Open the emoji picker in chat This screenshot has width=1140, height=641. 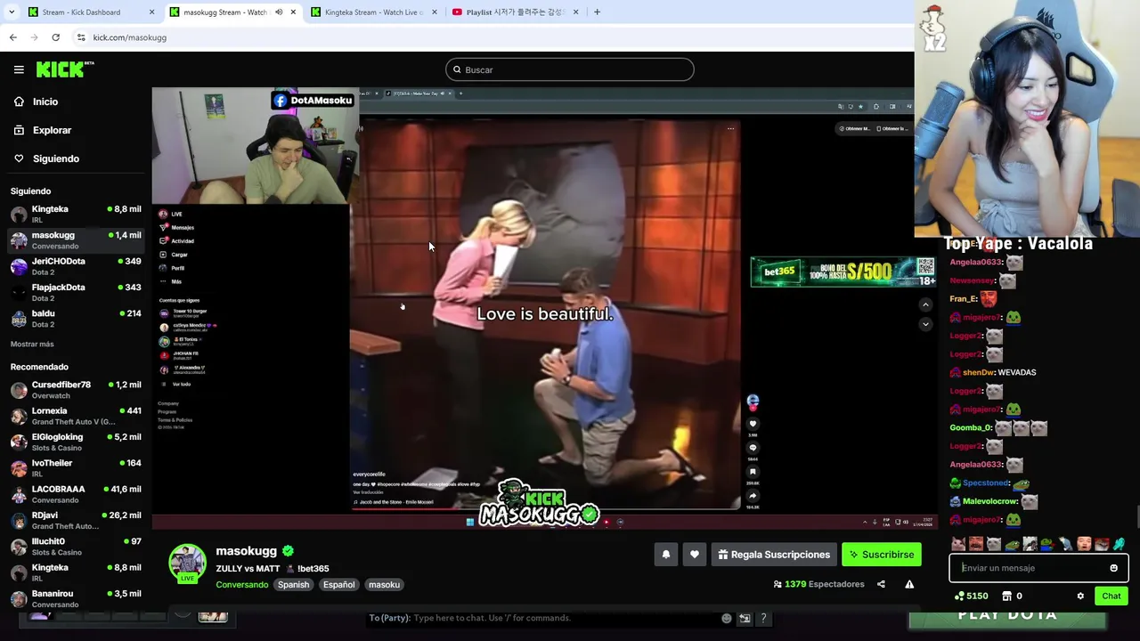click(1113, 568)
